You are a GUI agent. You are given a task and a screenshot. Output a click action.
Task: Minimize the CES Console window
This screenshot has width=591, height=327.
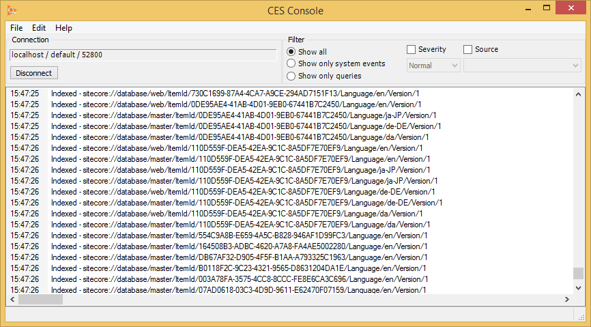528,9
